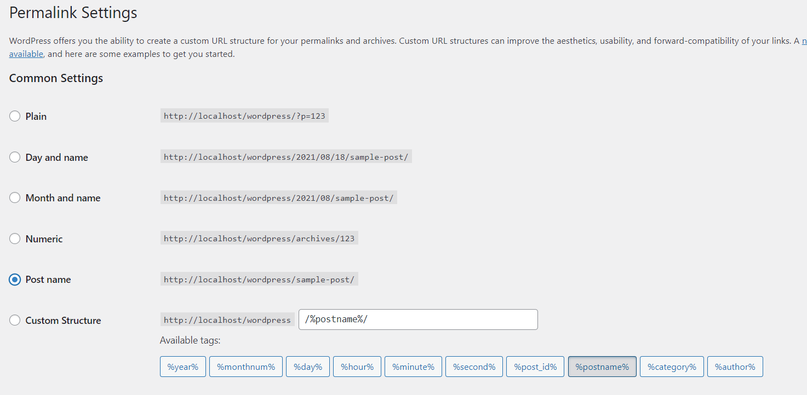Screen dimensions: 807x395
Task: Insert the %category% tag
Action: point(672,367)
